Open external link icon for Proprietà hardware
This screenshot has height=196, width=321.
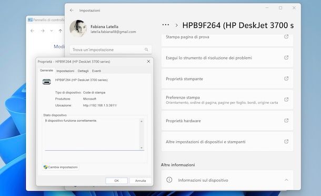point(286,121)
